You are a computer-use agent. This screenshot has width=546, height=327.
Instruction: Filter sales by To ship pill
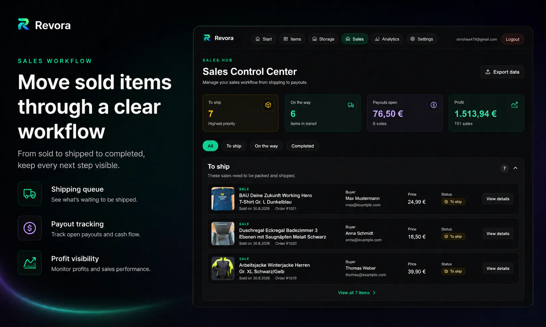tap(234, 146)
